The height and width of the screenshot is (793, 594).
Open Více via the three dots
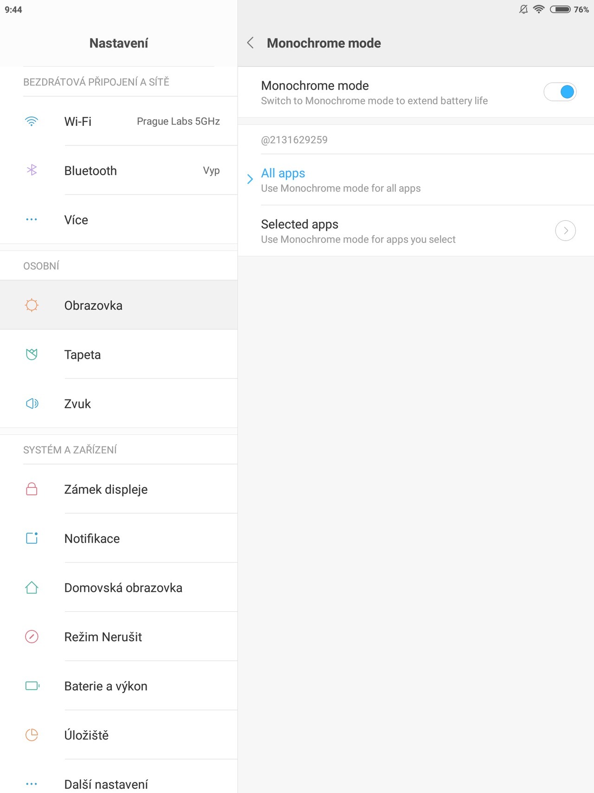point(31,219)
